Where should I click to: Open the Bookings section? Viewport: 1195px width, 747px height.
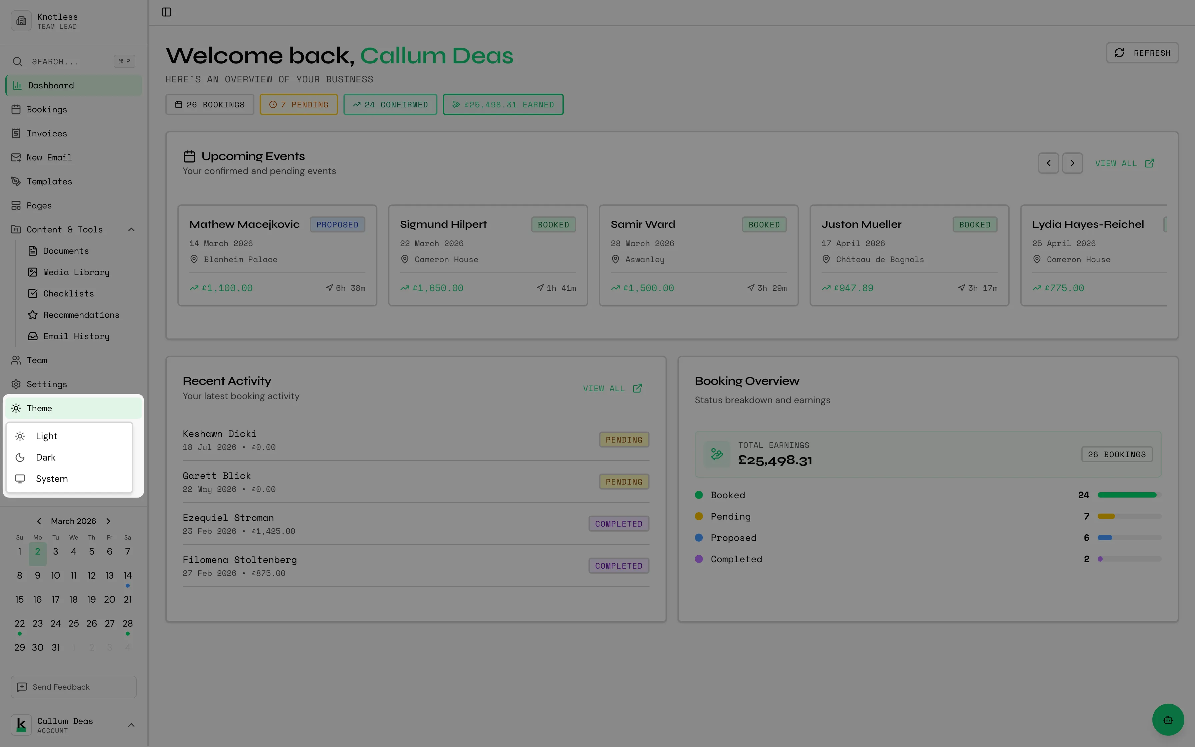(x=46, y=109)
